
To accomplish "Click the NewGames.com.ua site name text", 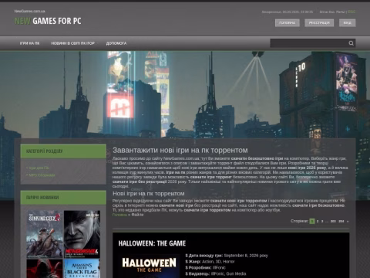I will tap(29, 12).
